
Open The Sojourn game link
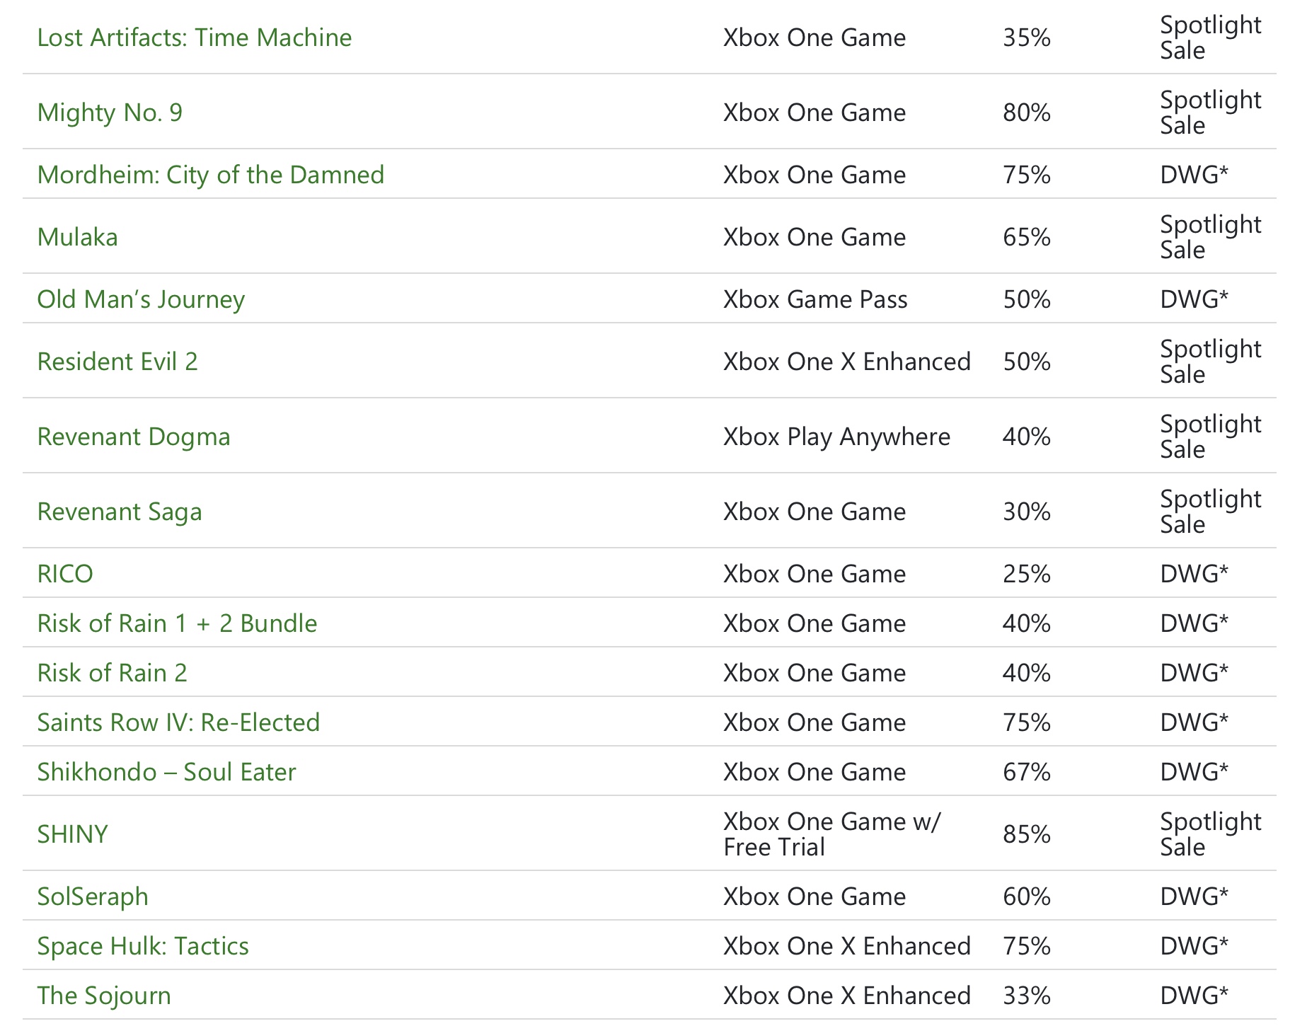click(x=104, y=996)
